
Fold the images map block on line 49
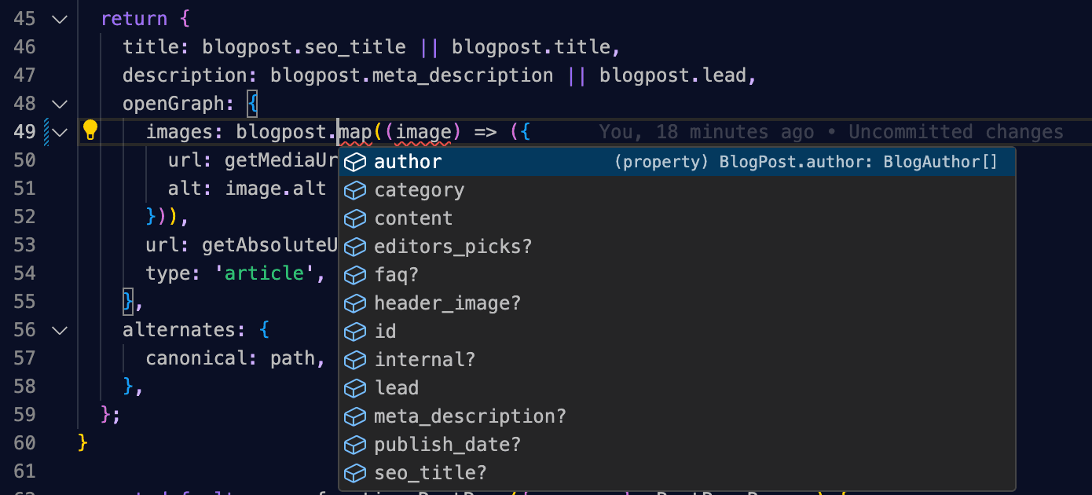click(60, 132)
